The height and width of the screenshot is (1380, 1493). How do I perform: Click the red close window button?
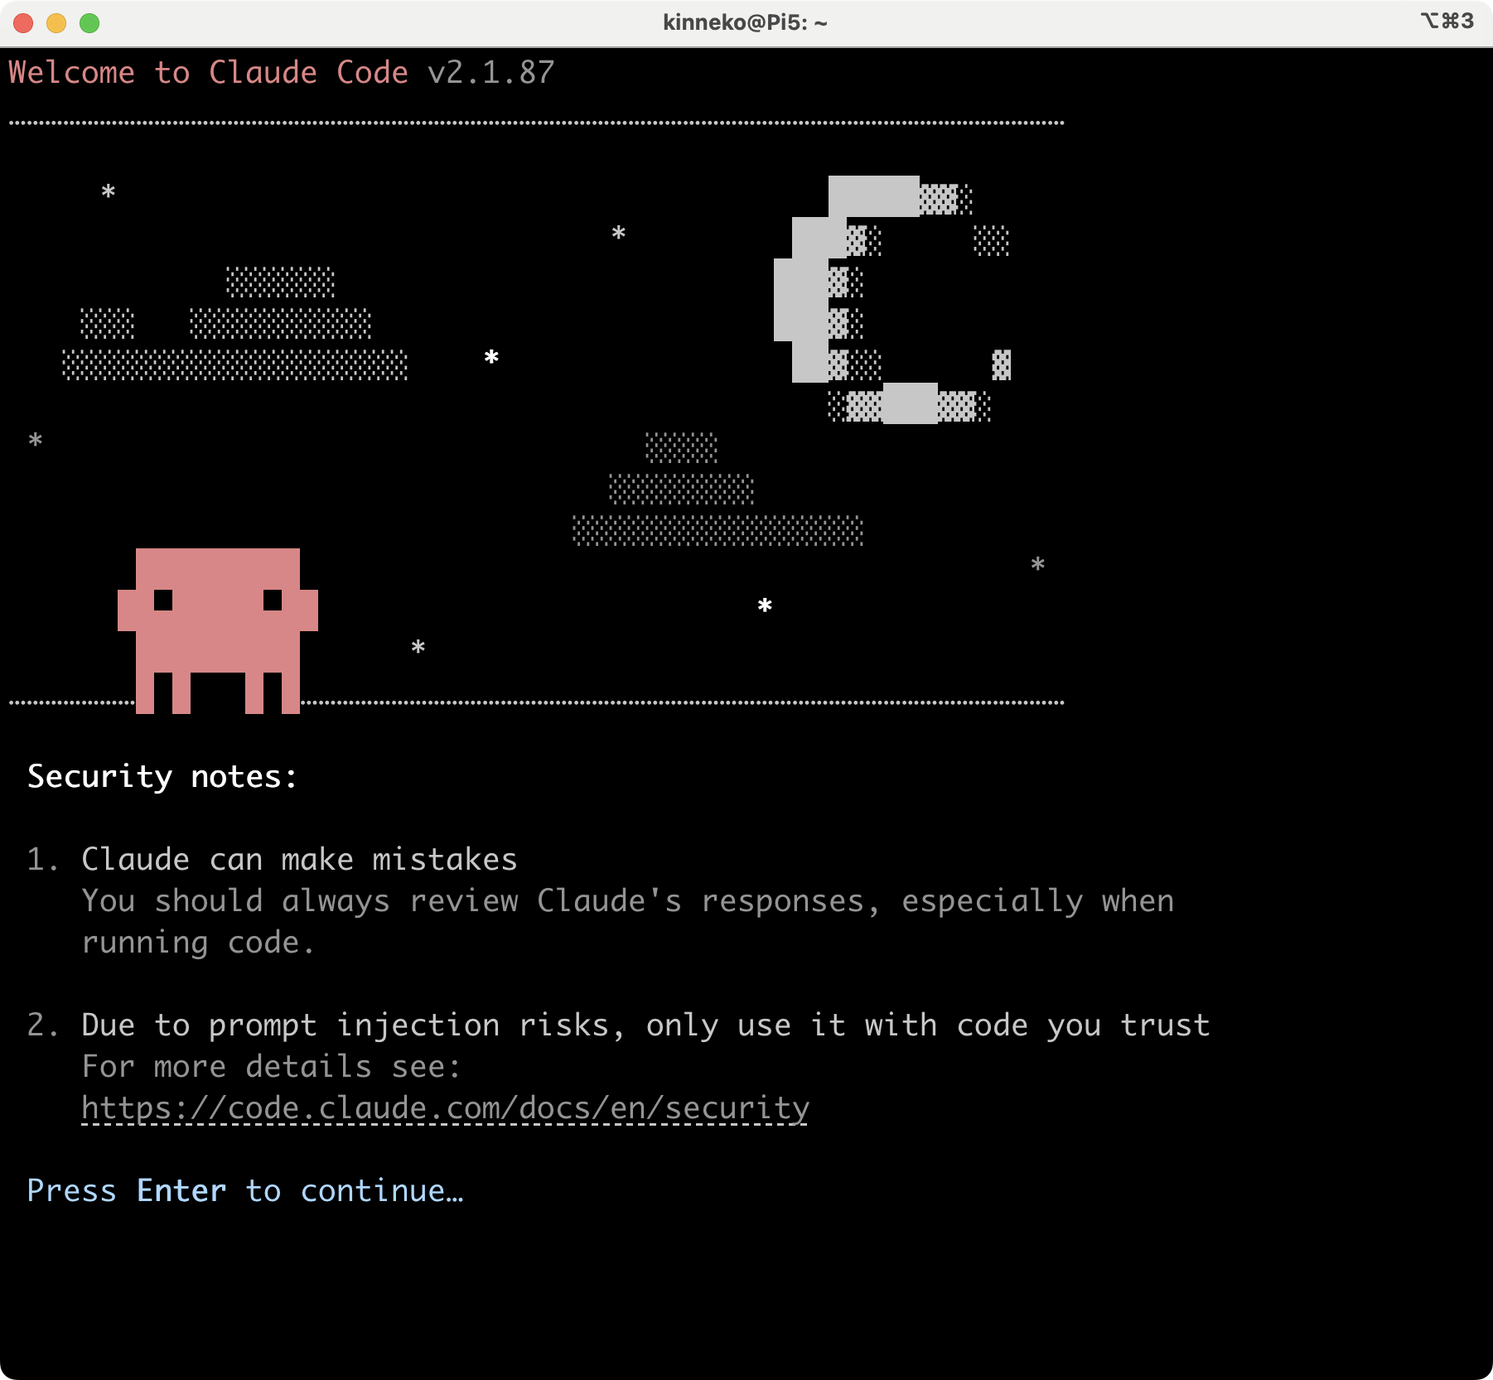(23, 23)
